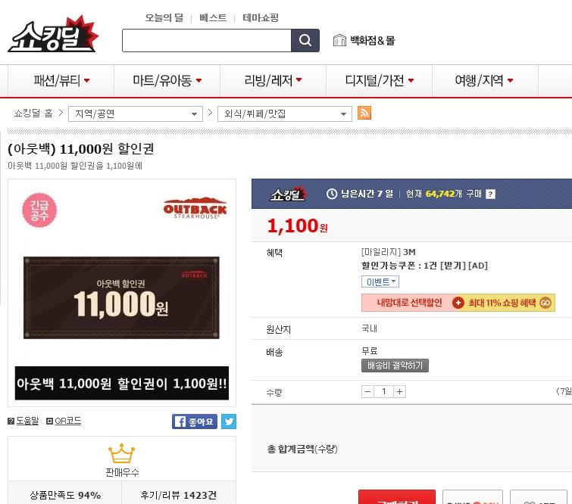Open the 백화점&몰 building icon
The height and width of the screenshot is (504, 572).
(x=339, y=40)
